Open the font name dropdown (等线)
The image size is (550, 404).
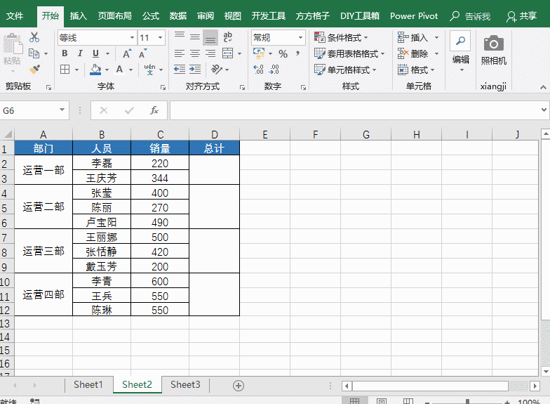tap(132, 38)
